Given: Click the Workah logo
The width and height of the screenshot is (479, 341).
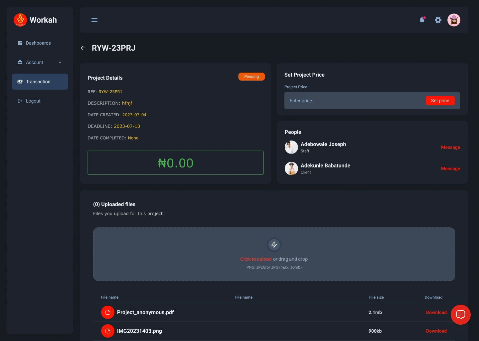Looking at the screenshot, I should (35, 20).
